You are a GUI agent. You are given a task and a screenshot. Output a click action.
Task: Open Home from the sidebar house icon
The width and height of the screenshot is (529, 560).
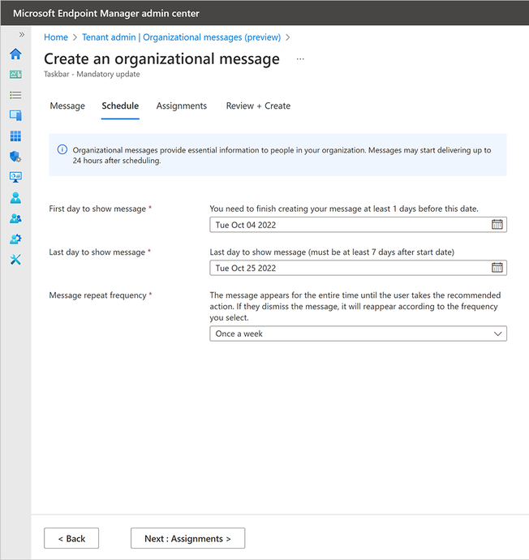pyautogui.click(x=15, y=54)
